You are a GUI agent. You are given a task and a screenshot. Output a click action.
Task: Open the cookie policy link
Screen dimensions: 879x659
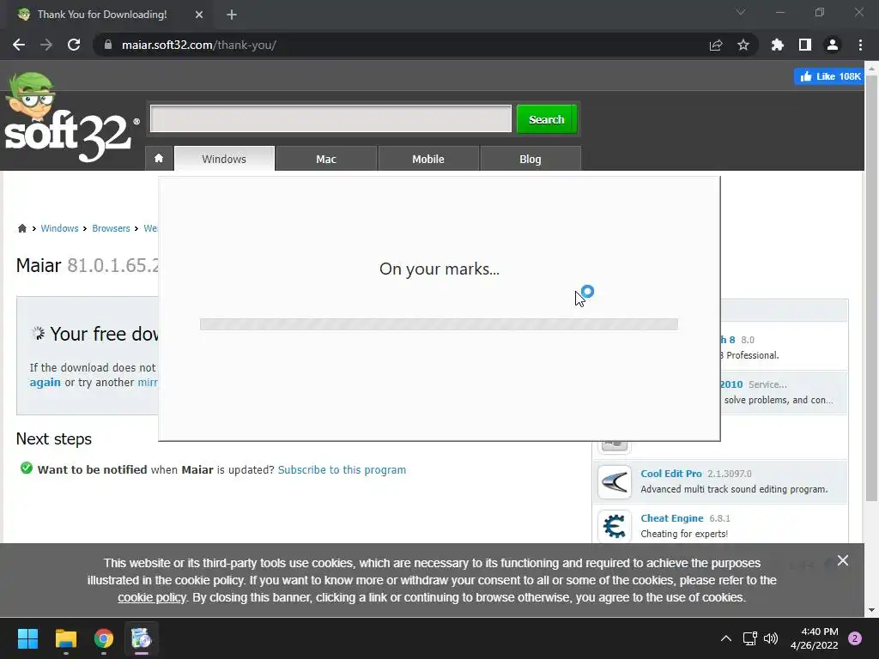(x=151, y=597)
